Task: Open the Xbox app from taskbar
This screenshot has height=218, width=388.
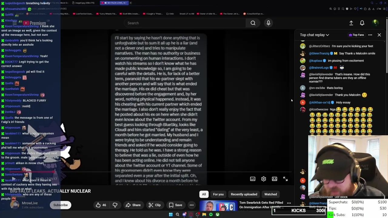Action: tap(217, 215)
